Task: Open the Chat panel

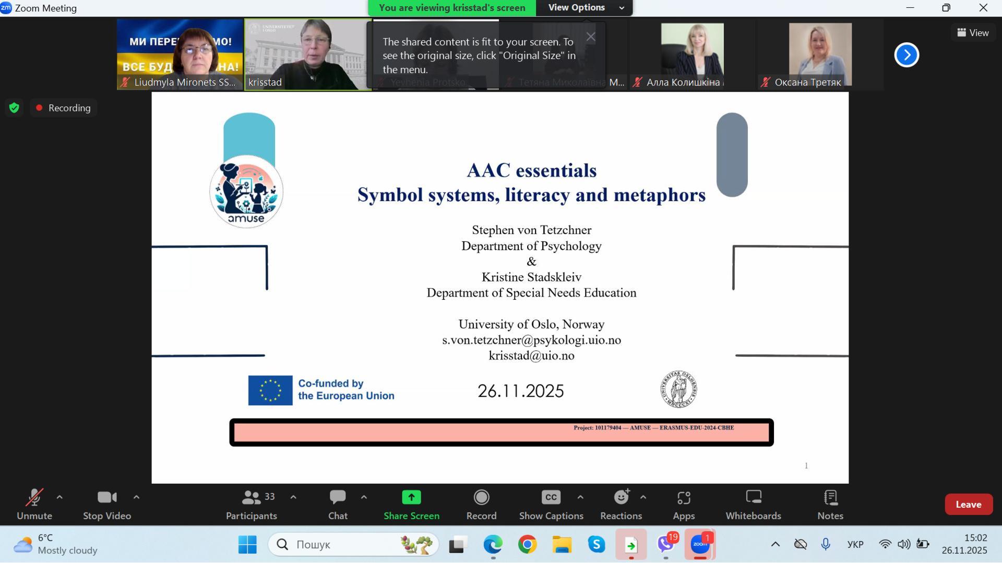Action: coord(337,505)
